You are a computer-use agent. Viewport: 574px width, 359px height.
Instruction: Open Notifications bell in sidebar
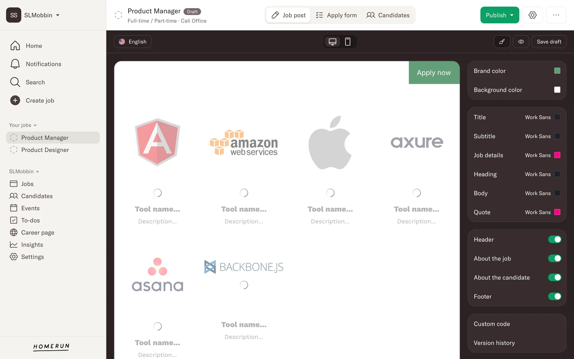[x=15, y=64]
